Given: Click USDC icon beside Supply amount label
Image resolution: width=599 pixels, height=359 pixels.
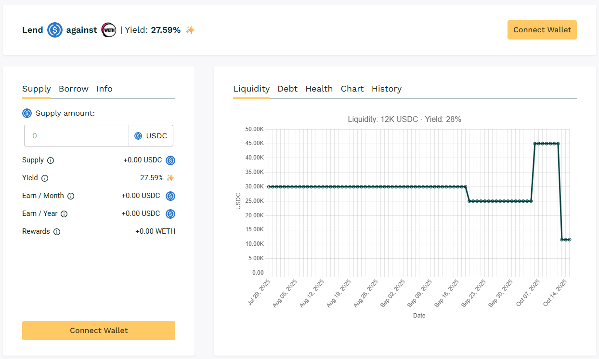Looking at the screenshot, I should pos(27,113).
